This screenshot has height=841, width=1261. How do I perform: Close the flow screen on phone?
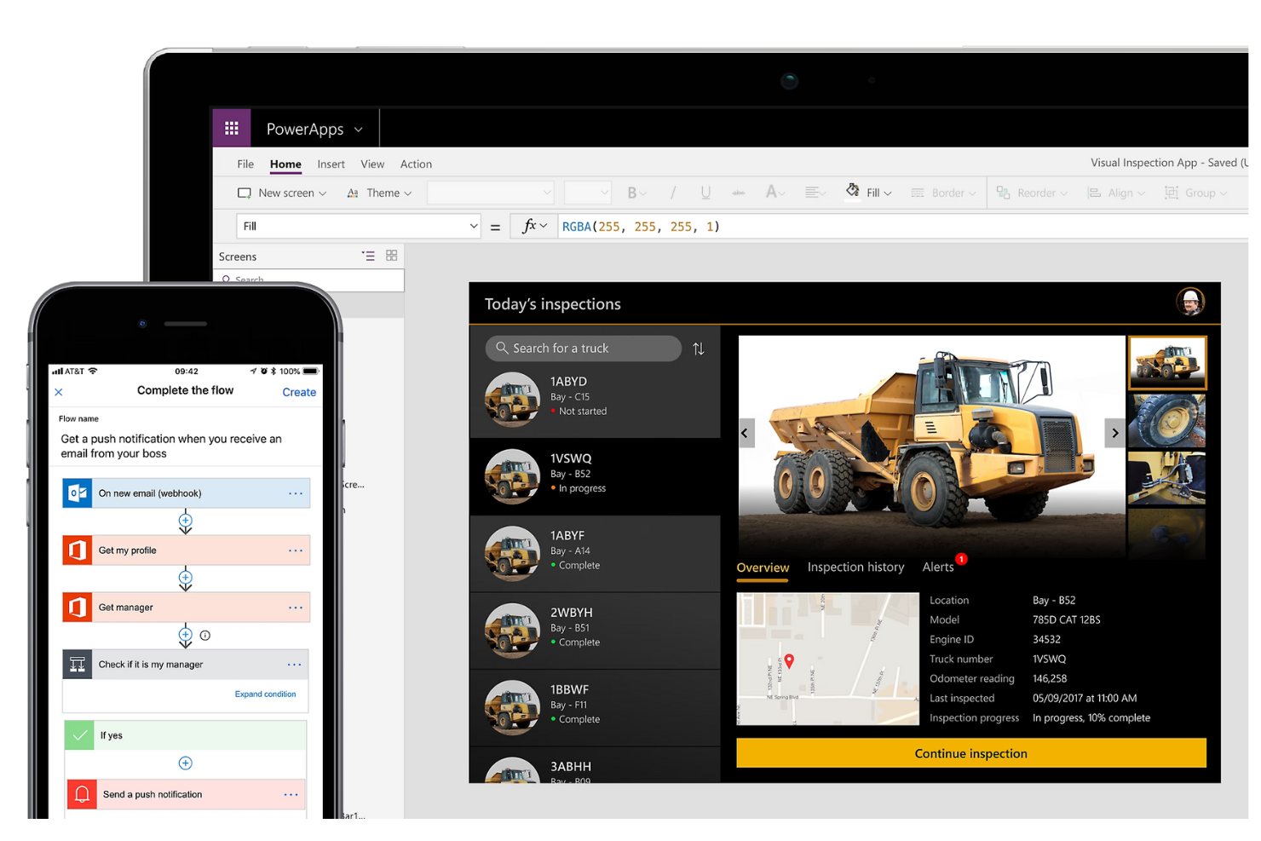[59, 392]
